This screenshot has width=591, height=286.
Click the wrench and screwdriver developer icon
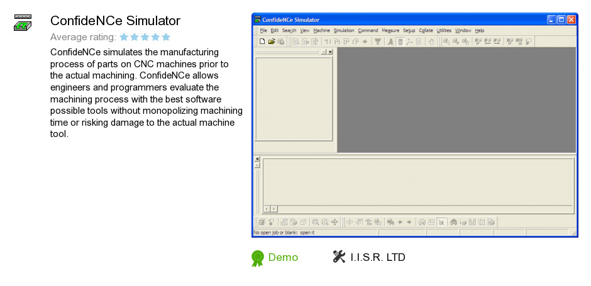coord(339,256)
